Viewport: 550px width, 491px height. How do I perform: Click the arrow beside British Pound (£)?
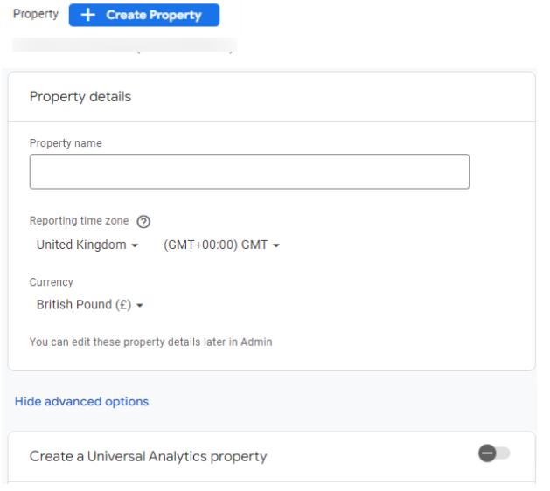click(x=140, y=306)
